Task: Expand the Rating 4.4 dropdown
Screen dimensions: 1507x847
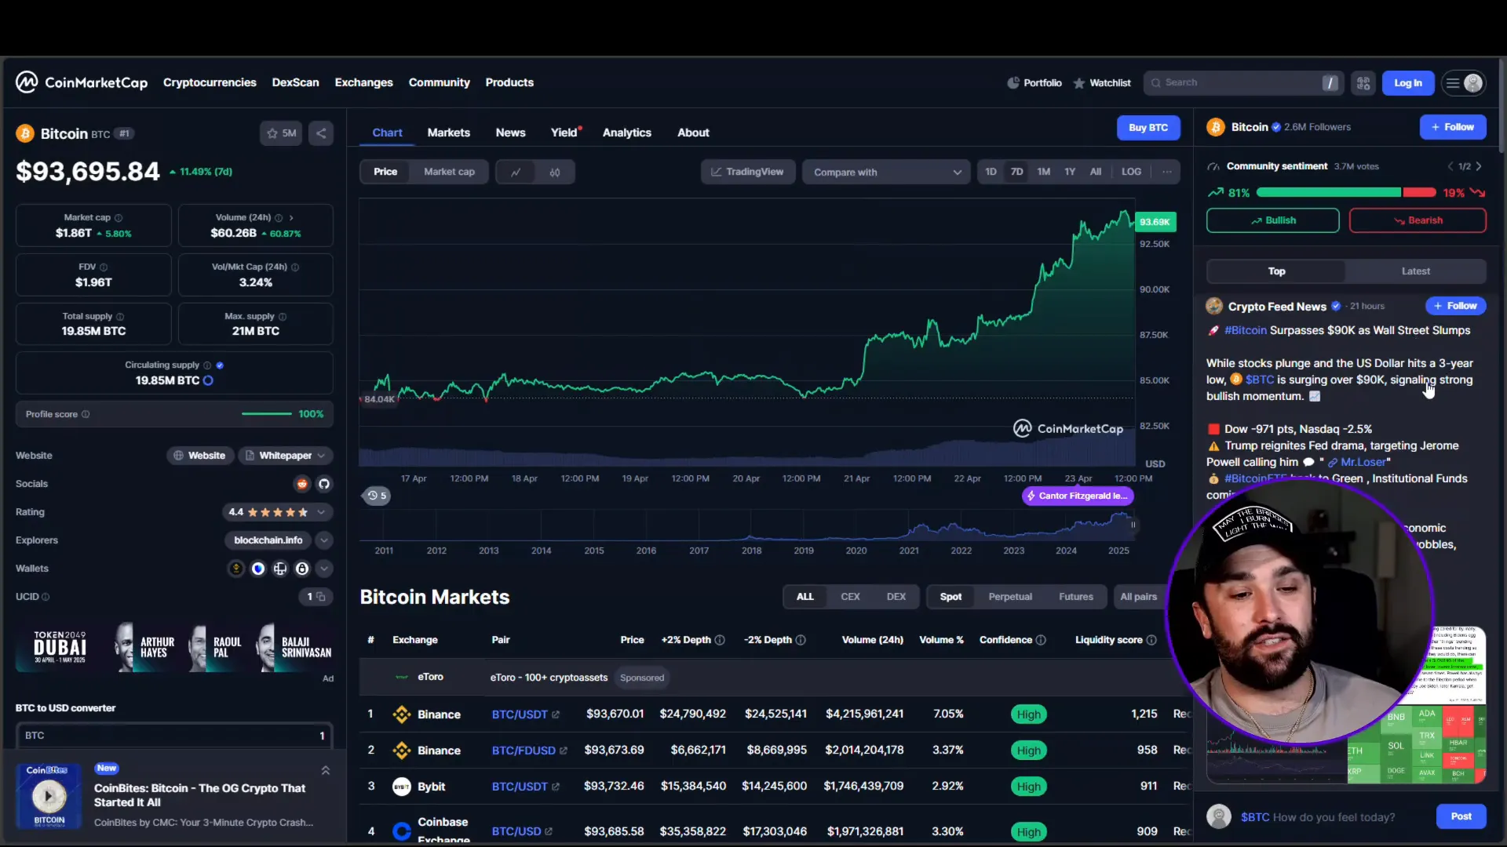Action: 277,512
